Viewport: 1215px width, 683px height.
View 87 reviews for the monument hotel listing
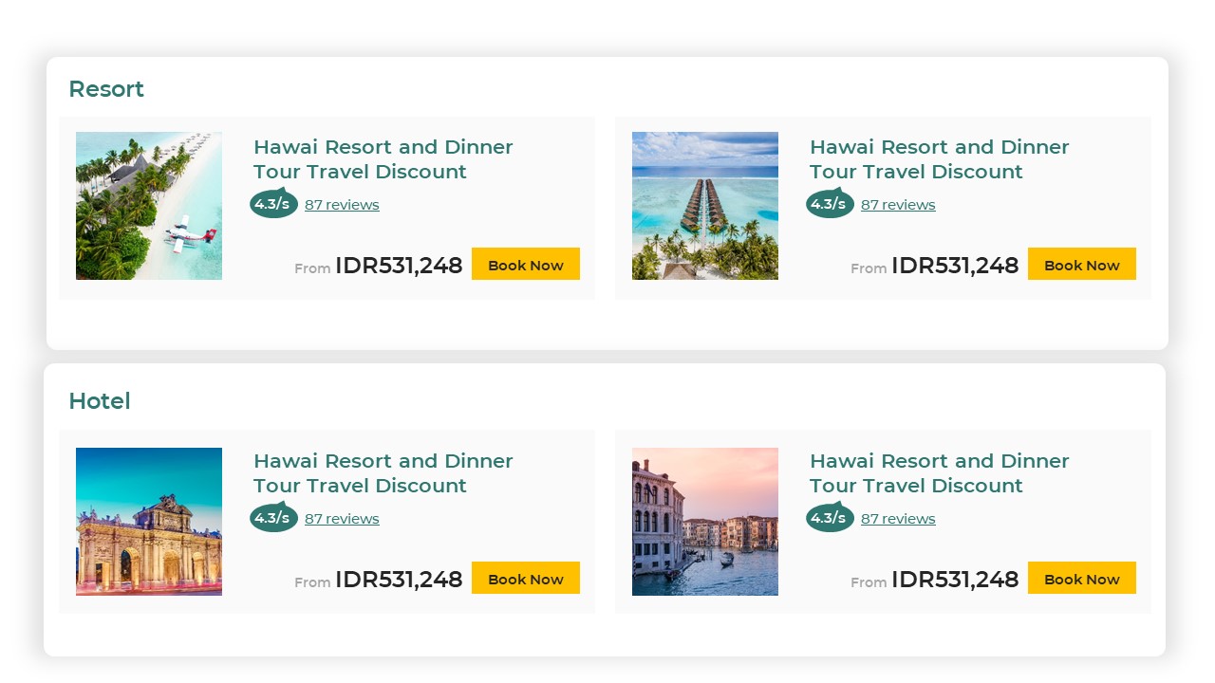tap(342, 518)
